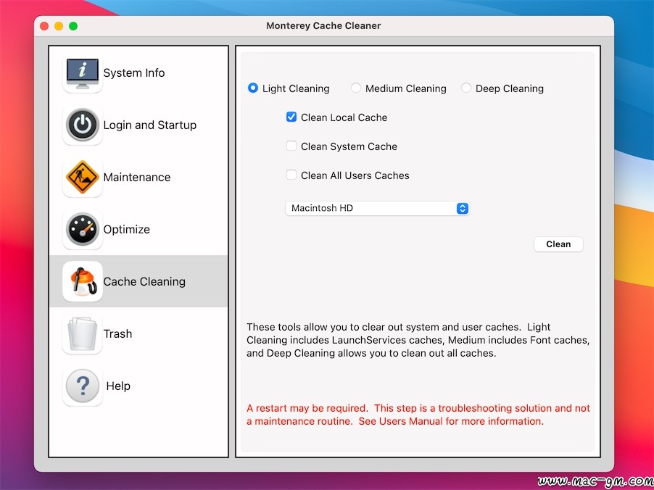
Task: Go to the System Info label
Action: tap(134, 72)
